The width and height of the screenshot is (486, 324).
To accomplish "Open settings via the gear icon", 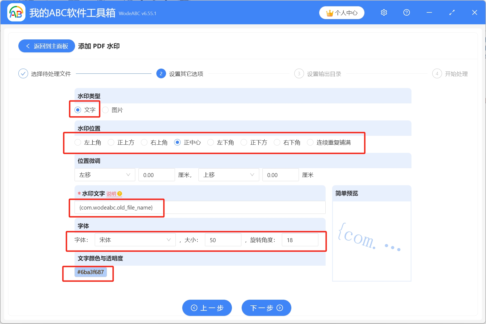I will click(x=384, y=13).
